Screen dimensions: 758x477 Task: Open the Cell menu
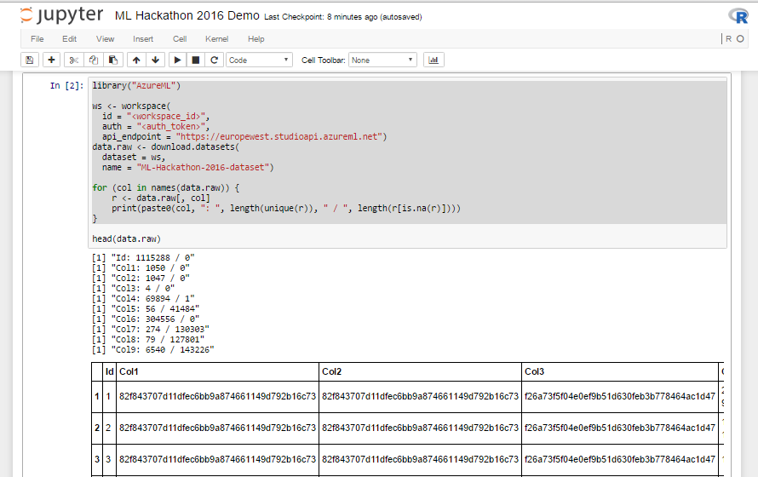tap(180, 38)
